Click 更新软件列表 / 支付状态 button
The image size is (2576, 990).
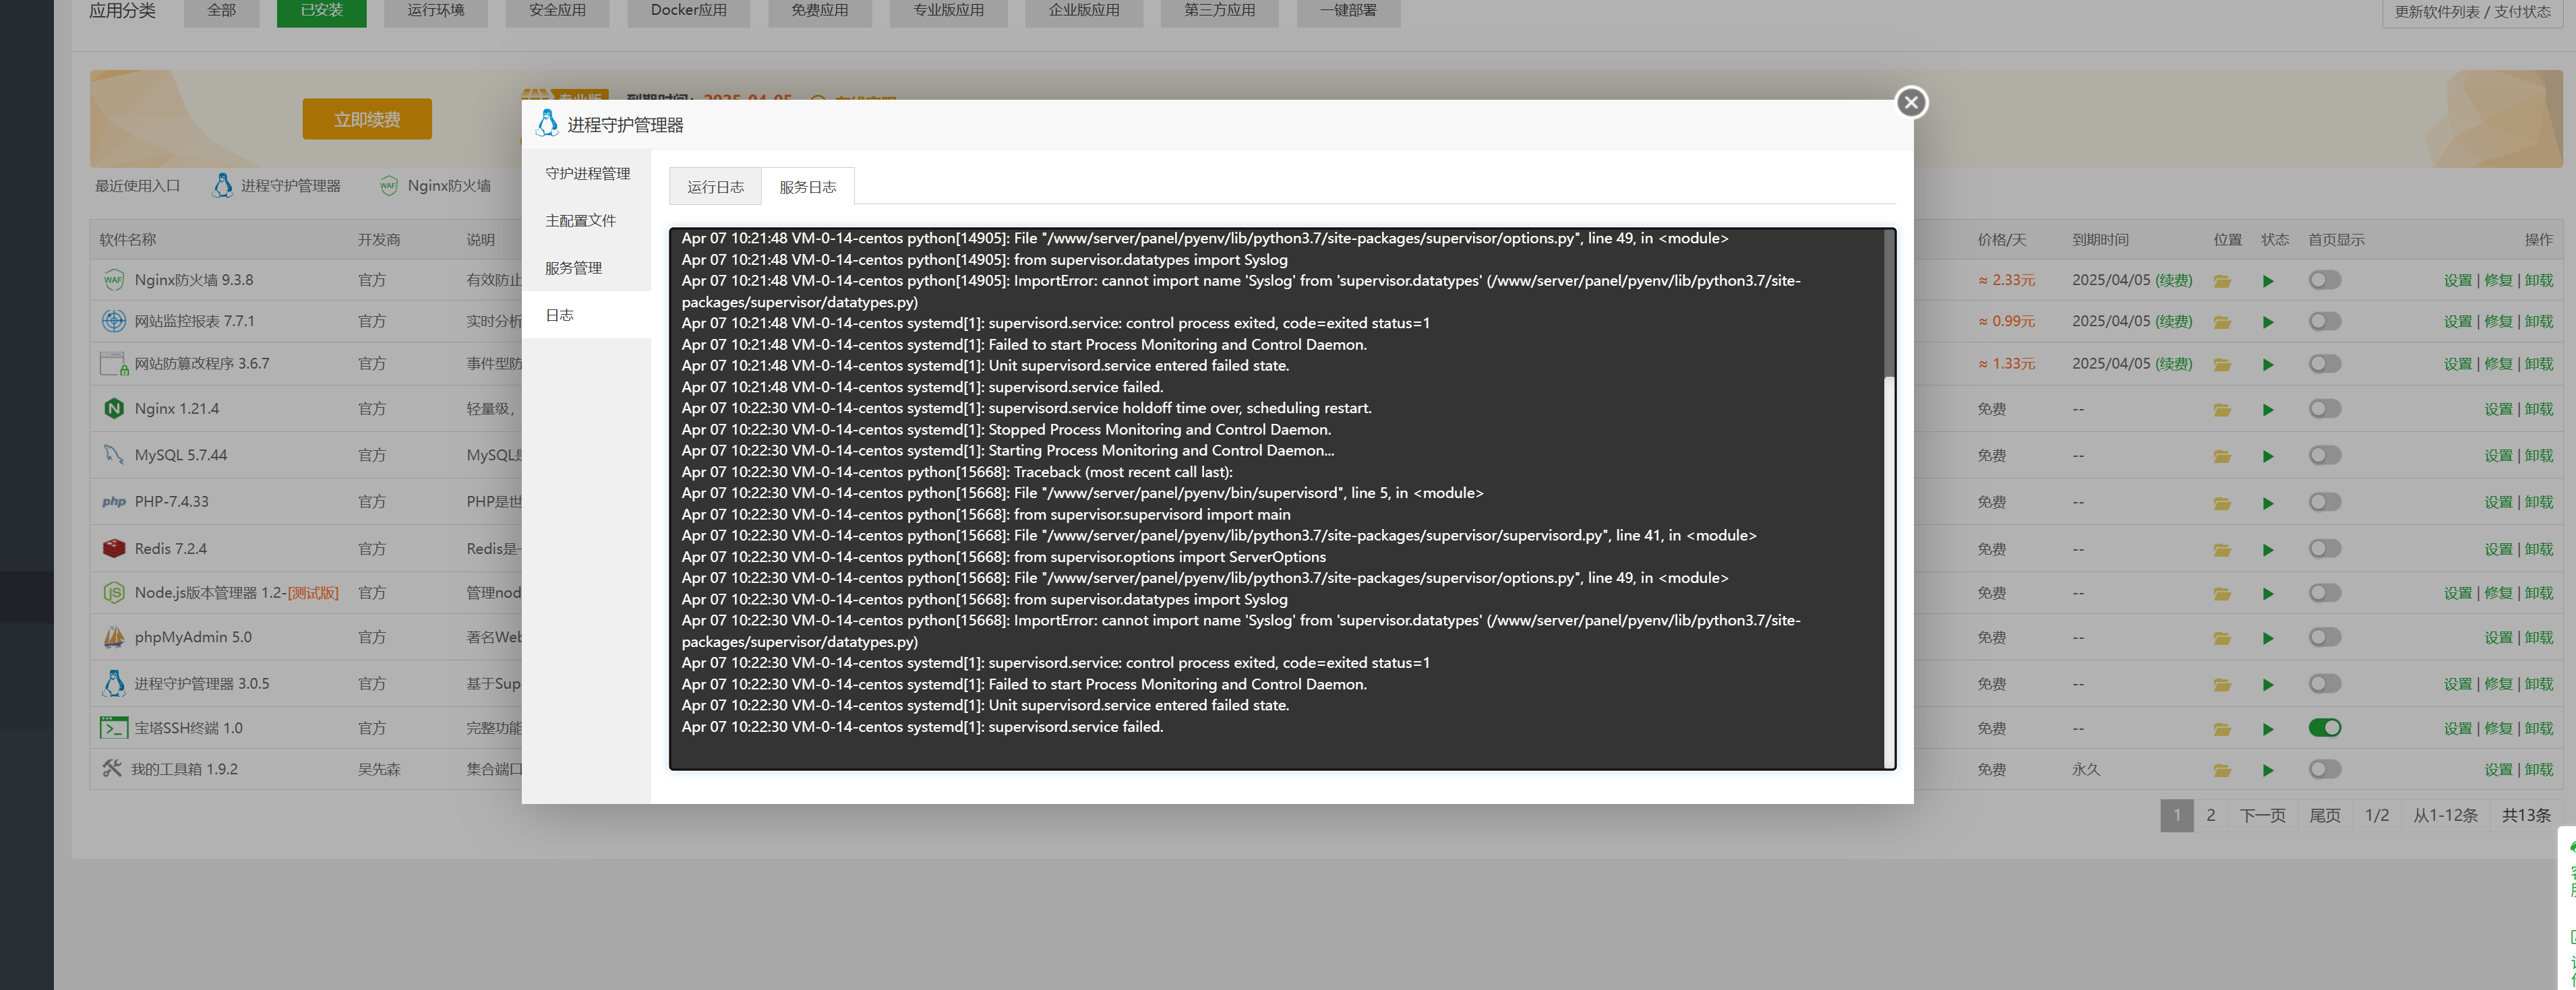tap(2472, 12)
